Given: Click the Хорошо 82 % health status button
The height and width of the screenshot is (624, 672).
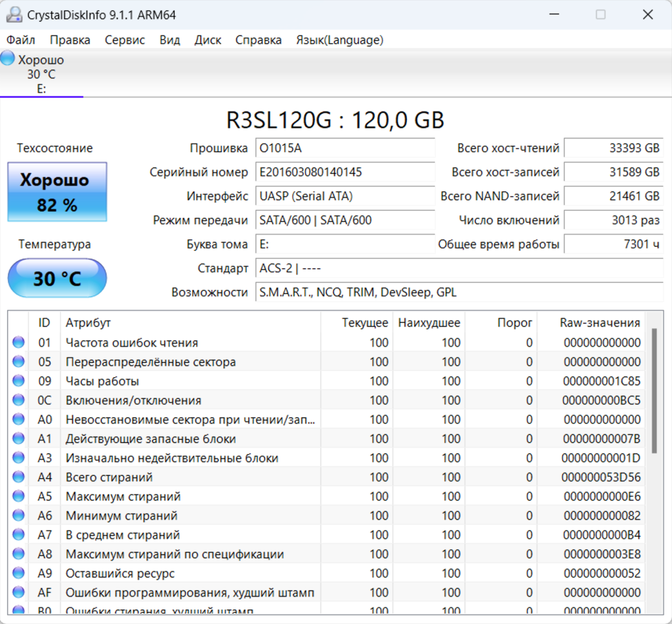Looking at the screenshot, I should [x=57, y=192].
